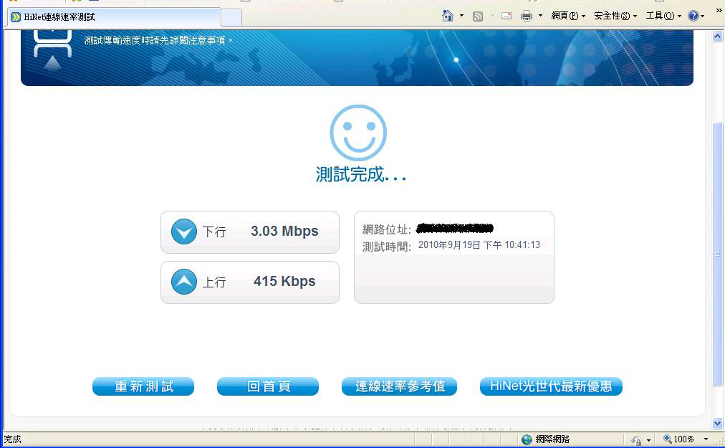The height and width of the screenshot is (448, 725).
Task: Click the 網路位址 label
Action: 387,229
